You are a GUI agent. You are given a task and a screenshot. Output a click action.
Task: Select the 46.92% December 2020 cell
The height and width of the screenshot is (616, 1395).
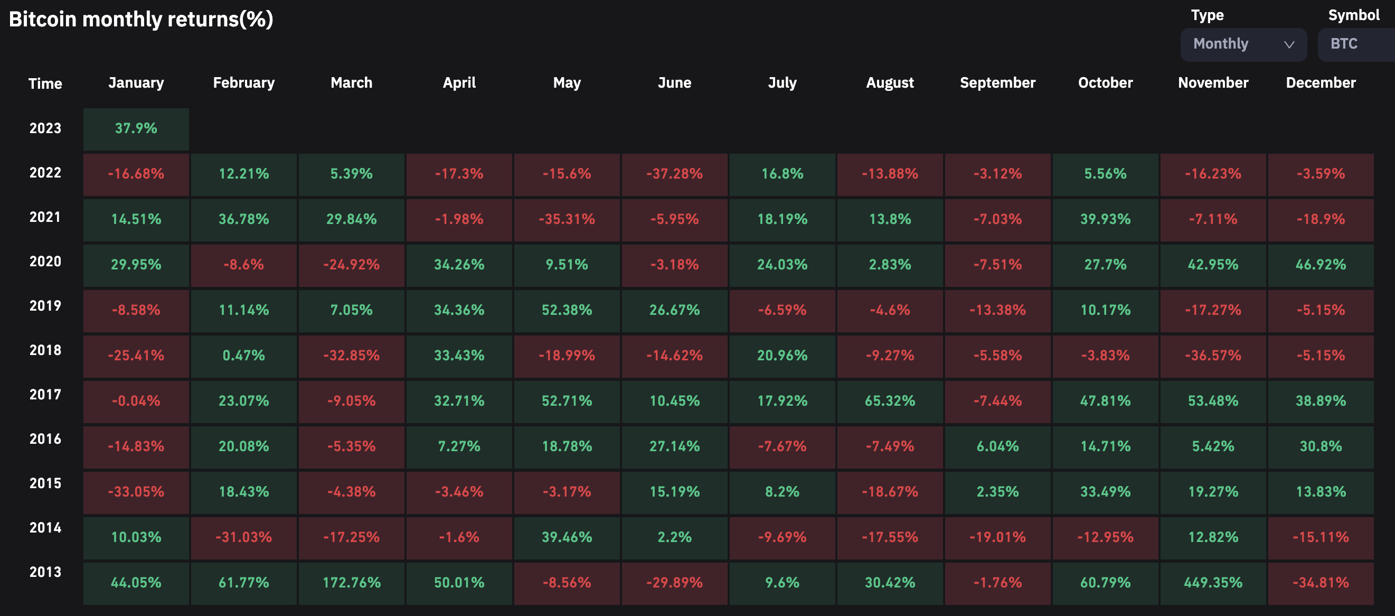(x=1320, y=265)
